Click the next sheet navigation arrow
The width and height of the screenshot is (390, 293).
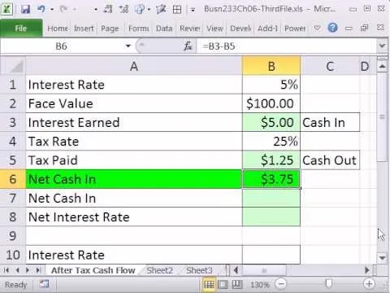(28, 270)
